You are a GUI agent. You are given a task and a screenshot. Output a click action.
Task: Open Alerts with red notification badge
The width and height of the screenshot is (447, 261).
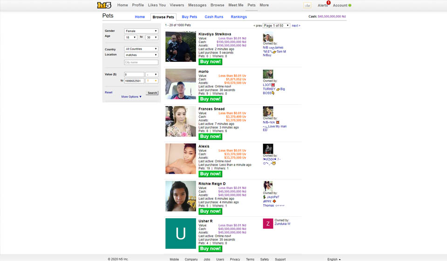coord(323,6)
